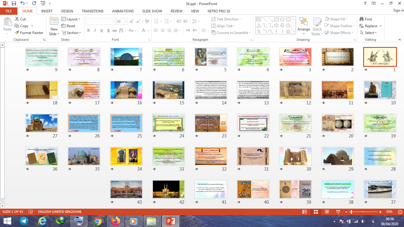Image resolution: width=404 pixels, height=227 pixels.
Task: Open Telegram from the taskbar
Action: (24, 221)
